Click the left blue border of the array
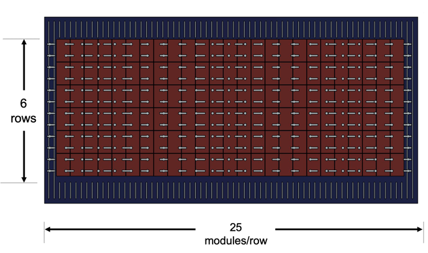Image resolution: width=428 pixels, height=253 pixels. pos(50,108)
